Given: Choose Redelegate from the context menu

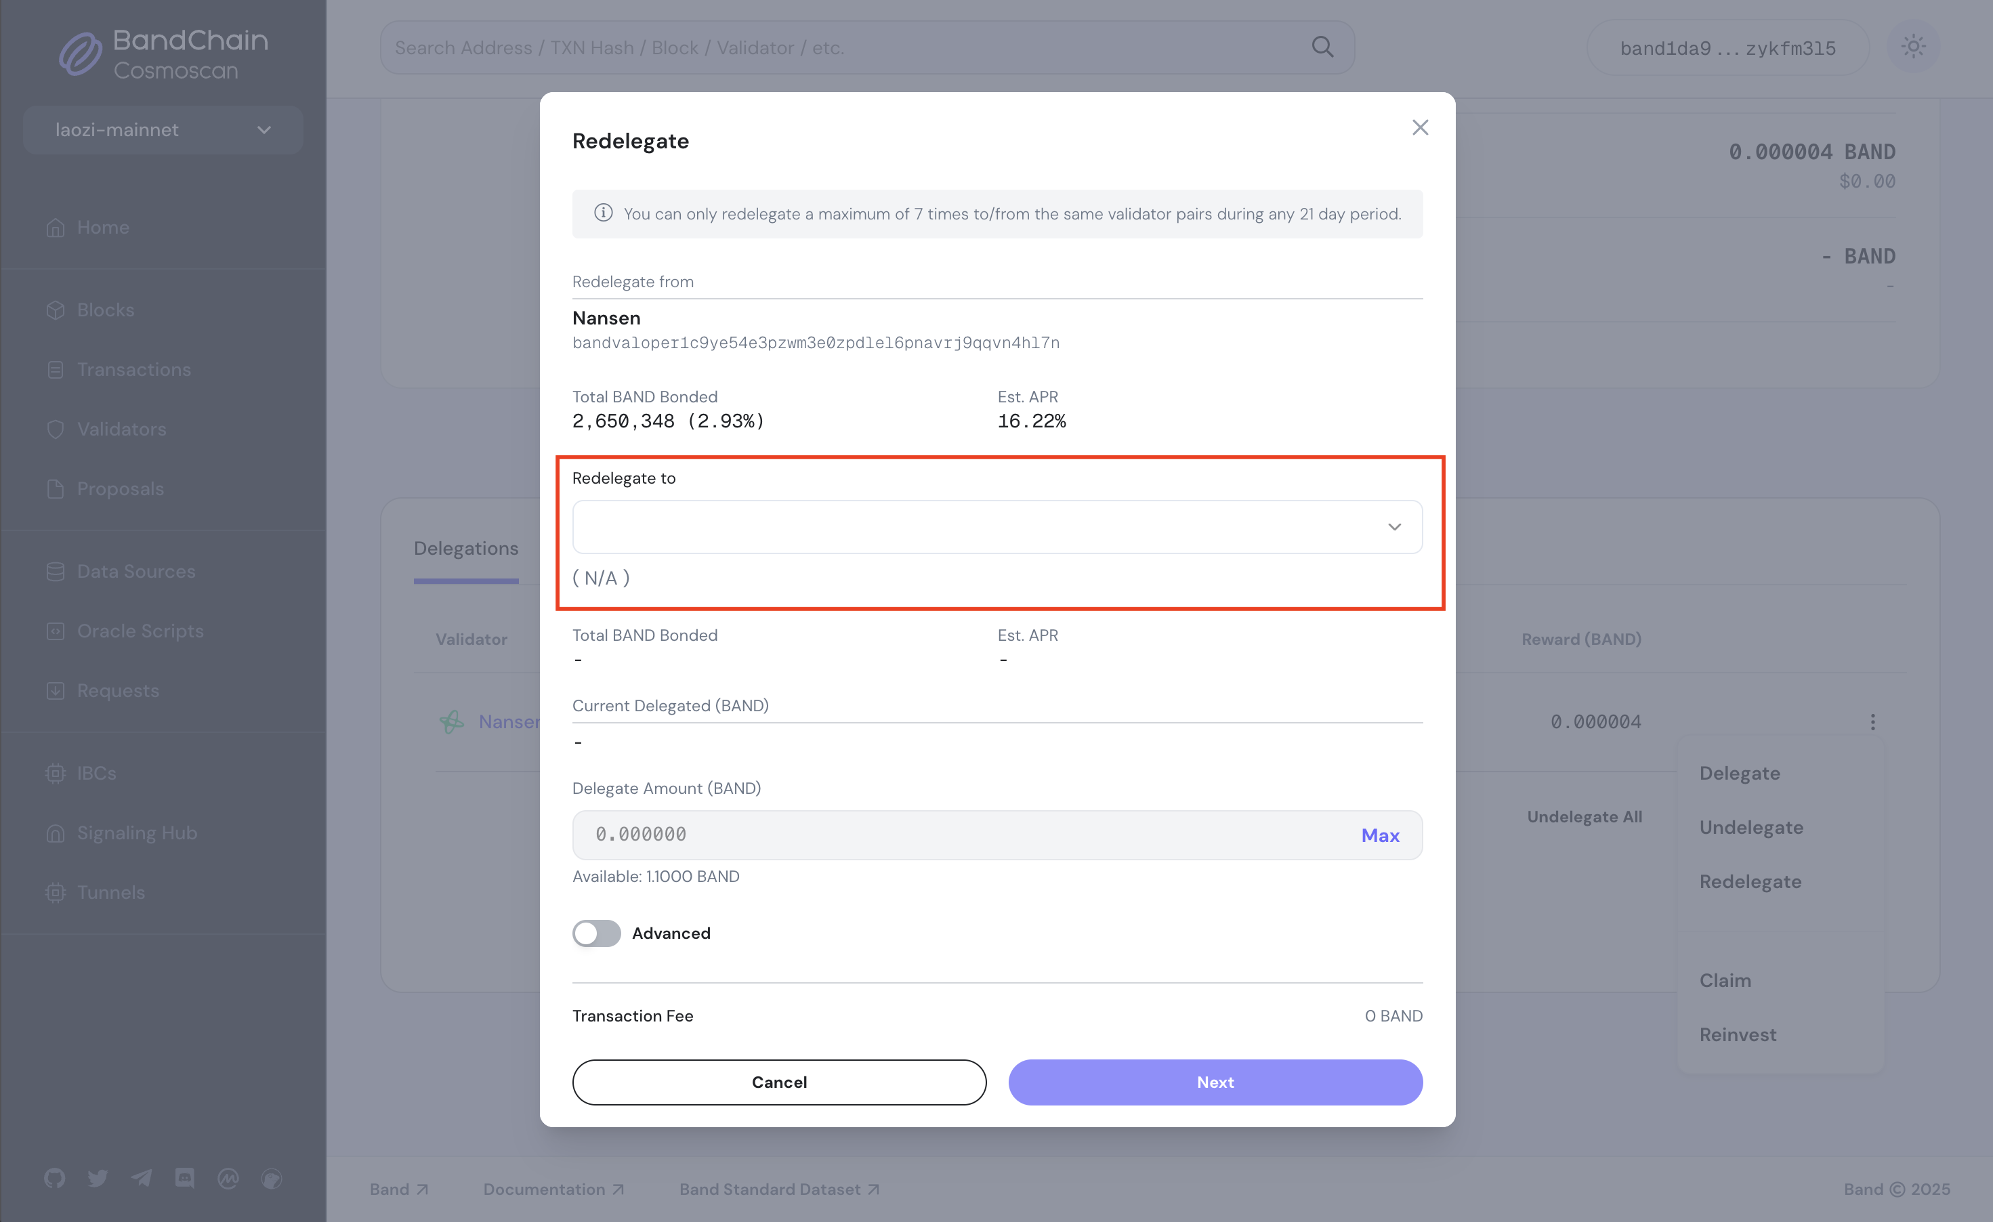Looking at the screenshot, I should [x=1750, y=881].
